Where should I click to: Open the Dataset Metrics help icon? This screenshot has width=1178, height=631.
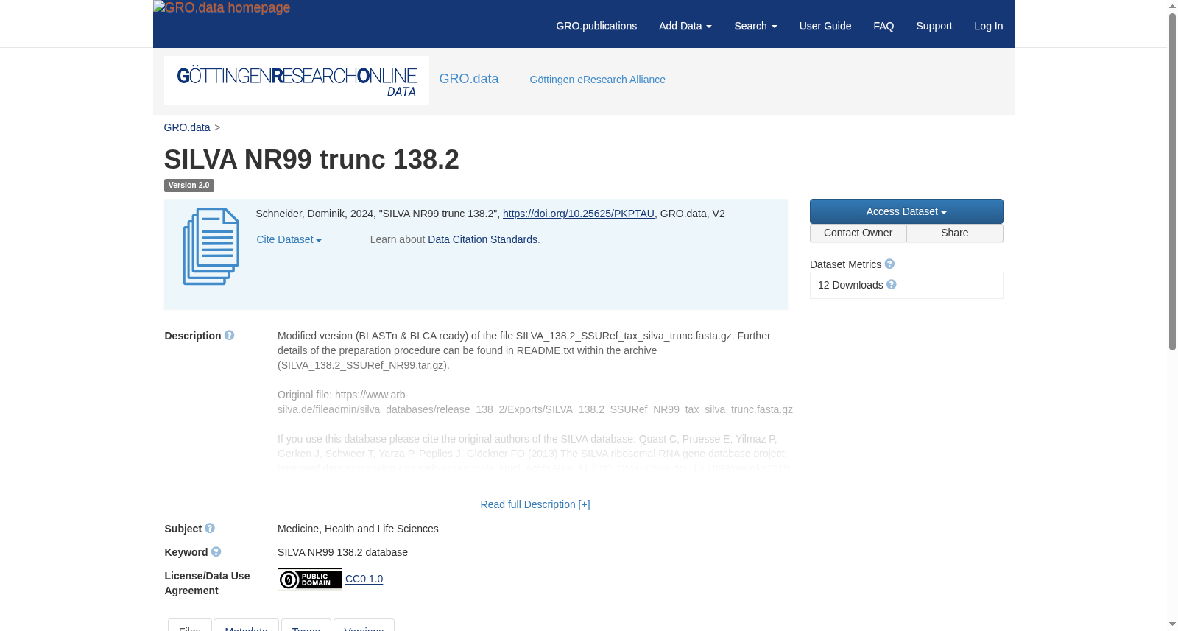click(889, 264)
